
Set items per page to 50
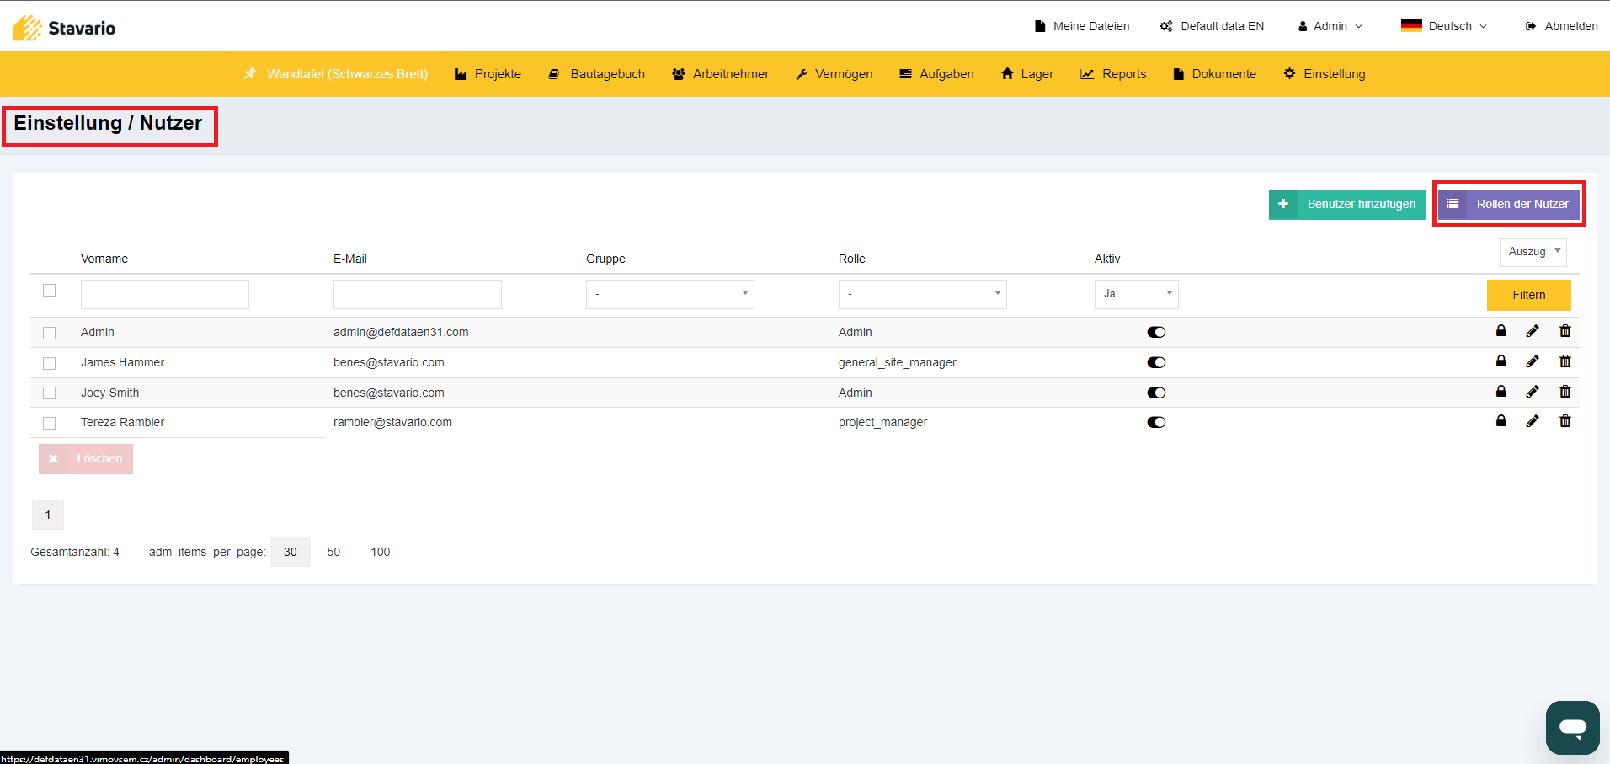[x=333, y=552]
